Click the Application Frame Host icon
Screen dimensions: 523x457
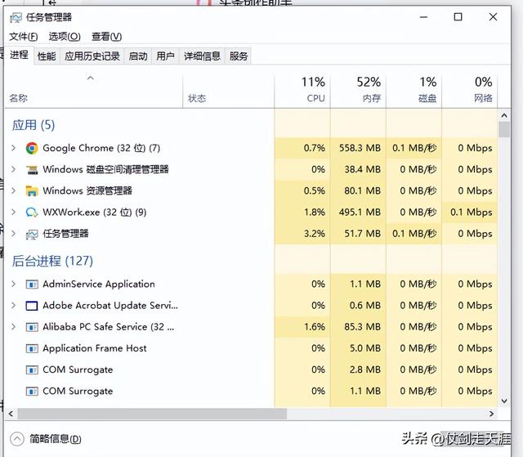coord(32,348)
